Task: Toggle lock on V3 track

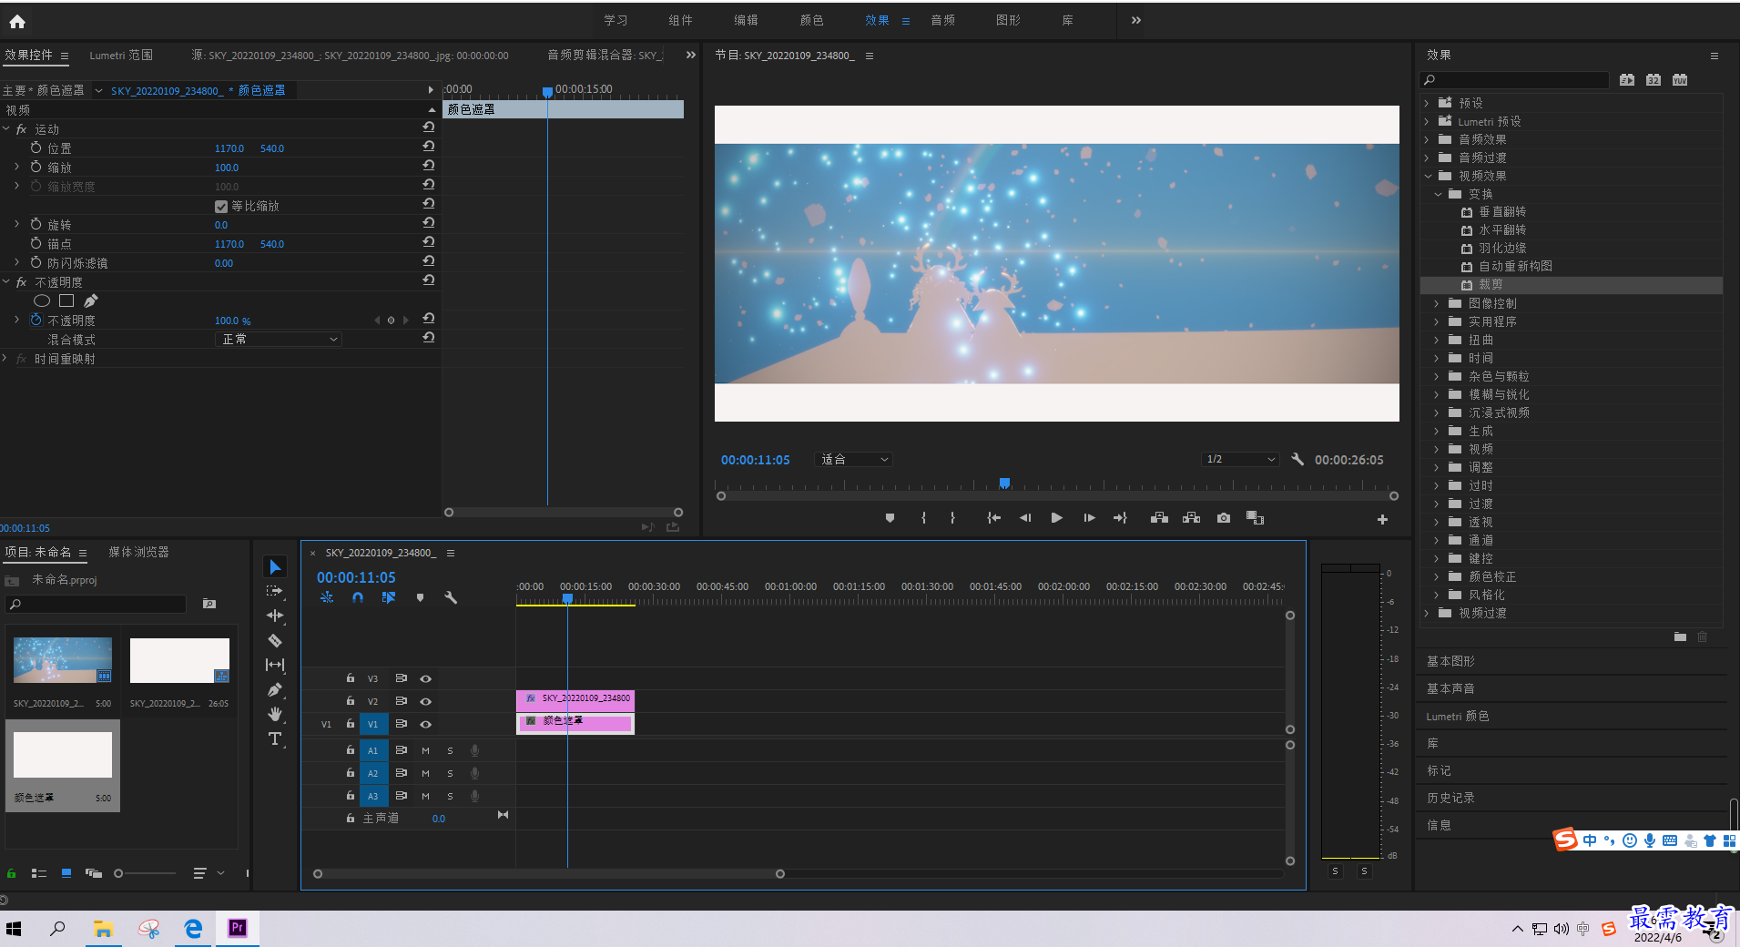Action: tap(351, 678)
